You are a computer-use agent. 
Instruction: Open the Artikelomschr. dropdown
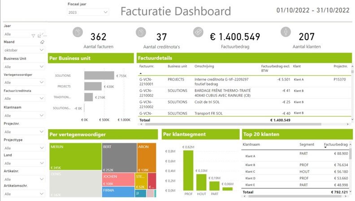(x=24, y=194)
